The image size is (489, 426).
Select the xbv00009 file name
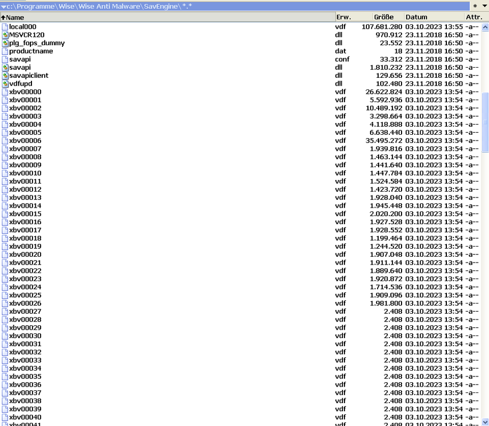[25, 165]
